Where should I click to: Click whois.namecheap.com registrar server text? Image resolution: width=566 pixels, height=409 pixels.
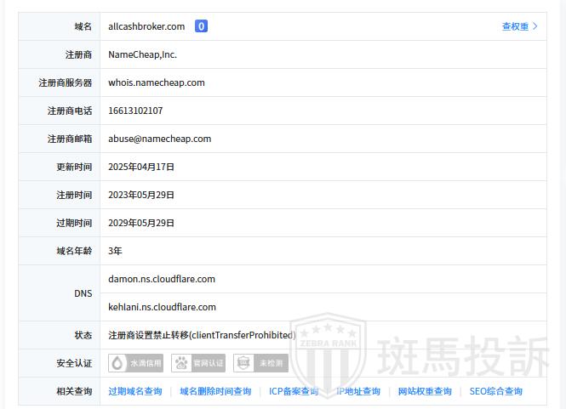(x=156, y=82)
